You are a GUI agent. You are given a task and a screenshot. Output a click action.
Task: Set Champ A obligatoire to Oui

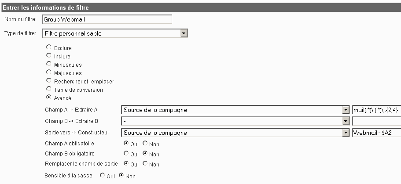click(x=126, y=143)
